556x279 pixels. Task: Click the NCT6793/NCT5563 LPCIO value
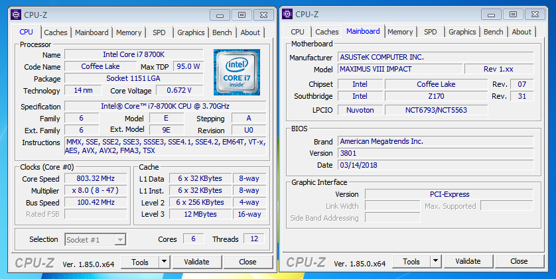pyautogui.click(x=437, y=110)
